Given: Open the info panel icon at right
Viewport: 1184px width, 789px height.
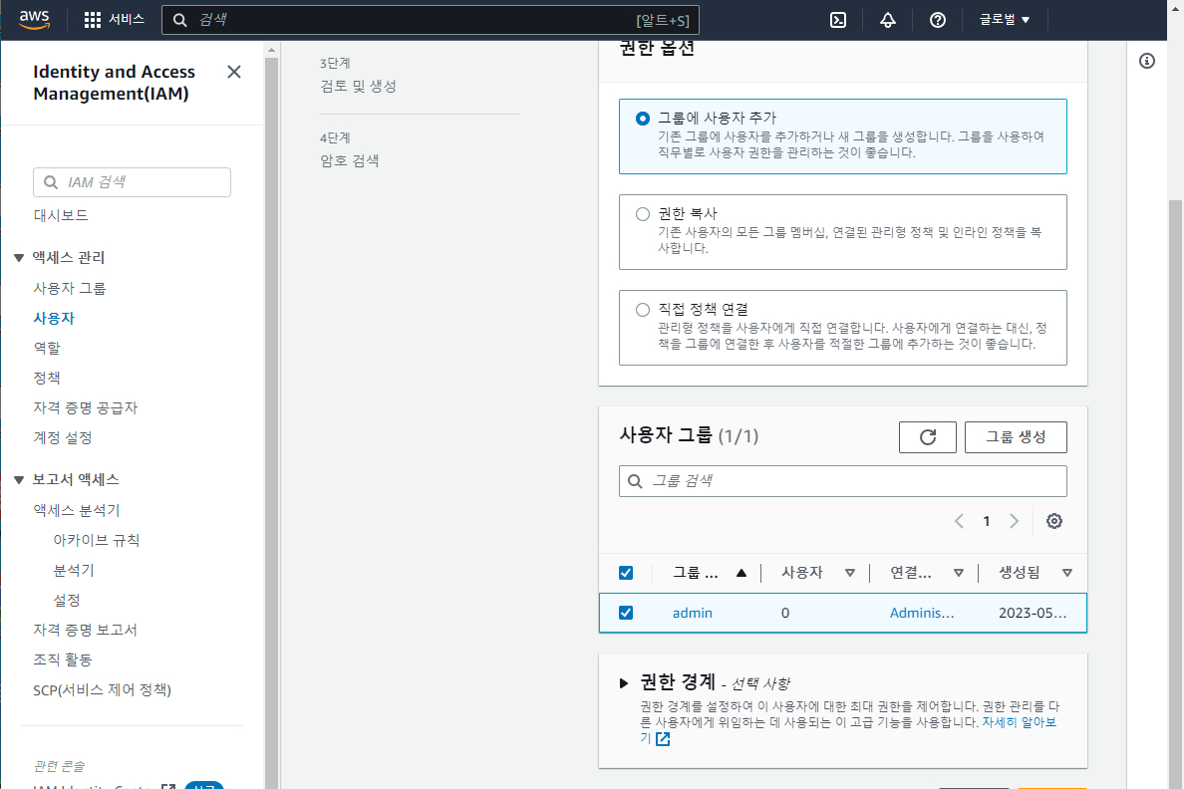Looking at the screenshot, I should pyautogui.click(x=1146, y=61).
